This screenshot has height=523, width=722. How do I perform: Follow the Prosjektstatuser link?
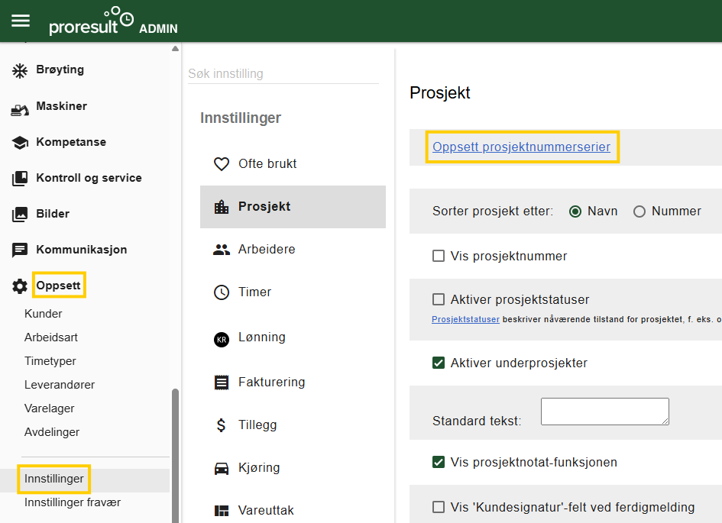coord(465,319)
